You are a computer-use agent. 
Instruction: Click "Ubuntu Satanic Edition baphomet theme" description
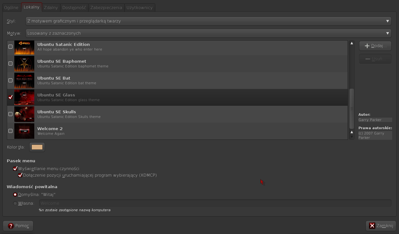tap(73, 66)
